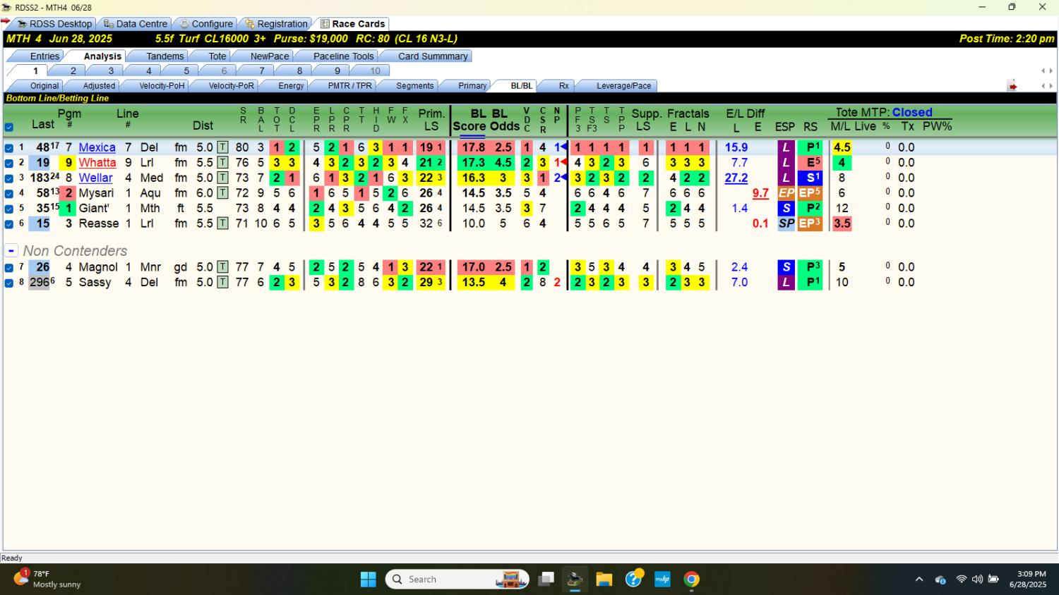Select race number 7 tab

261,71
